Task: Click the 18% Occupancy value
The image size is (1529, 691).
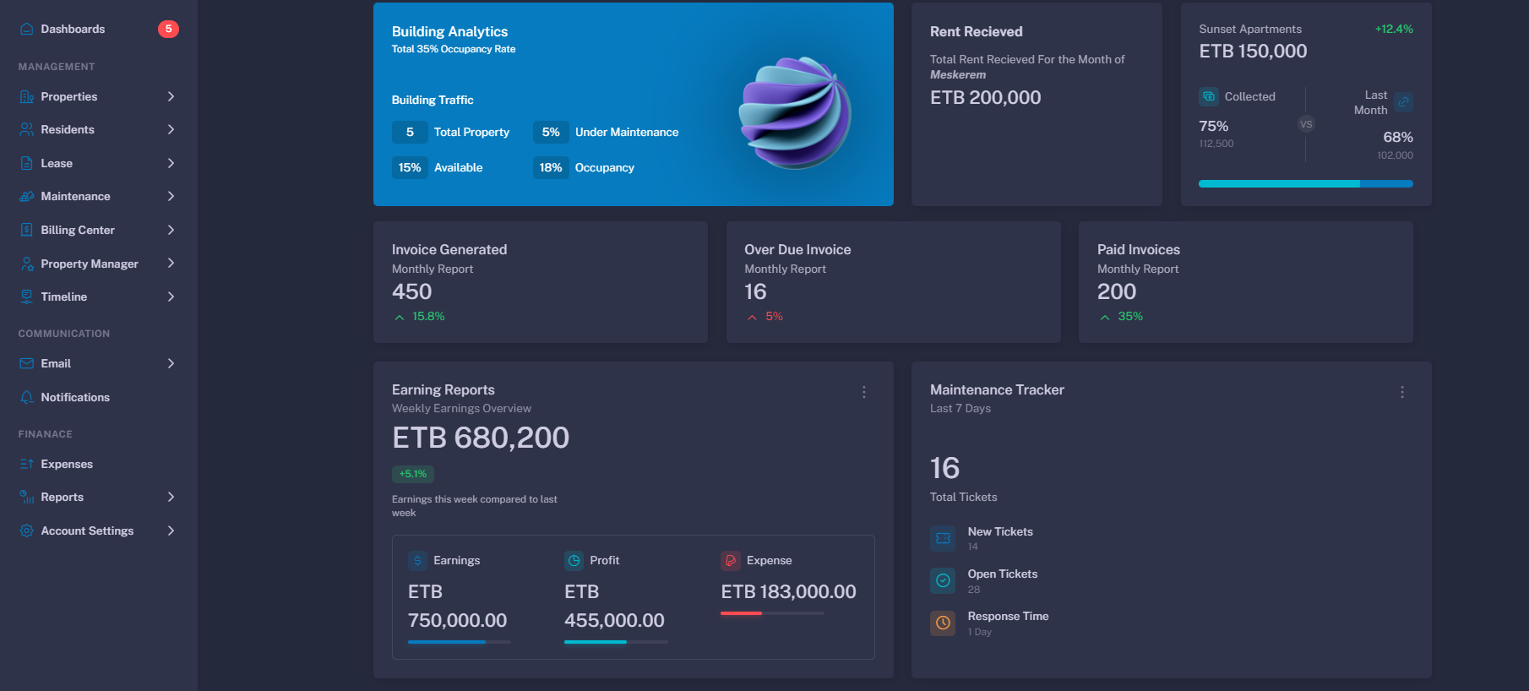Action: point(551,167)
